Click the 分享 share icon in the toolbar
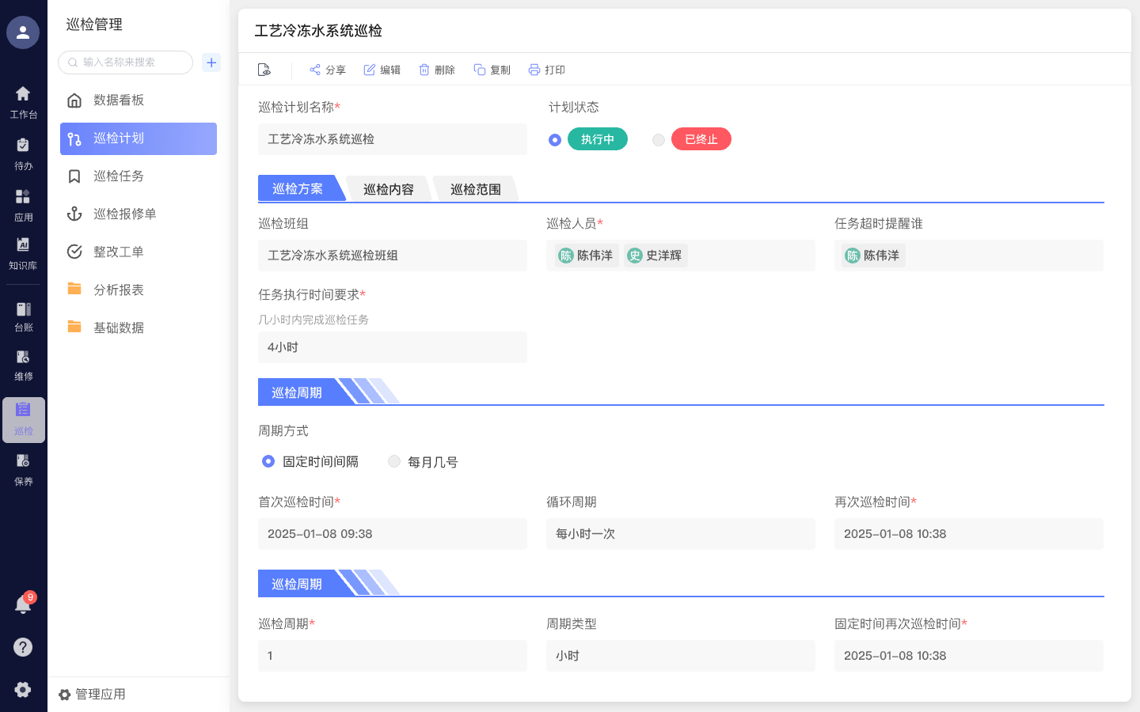 pos(326,70)
